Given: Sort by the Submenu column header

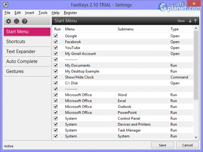Looking at the screenshot, I should click(142, 29).
